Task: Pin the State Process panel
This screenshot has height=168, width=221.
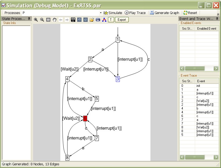Action: pos(29,19)
